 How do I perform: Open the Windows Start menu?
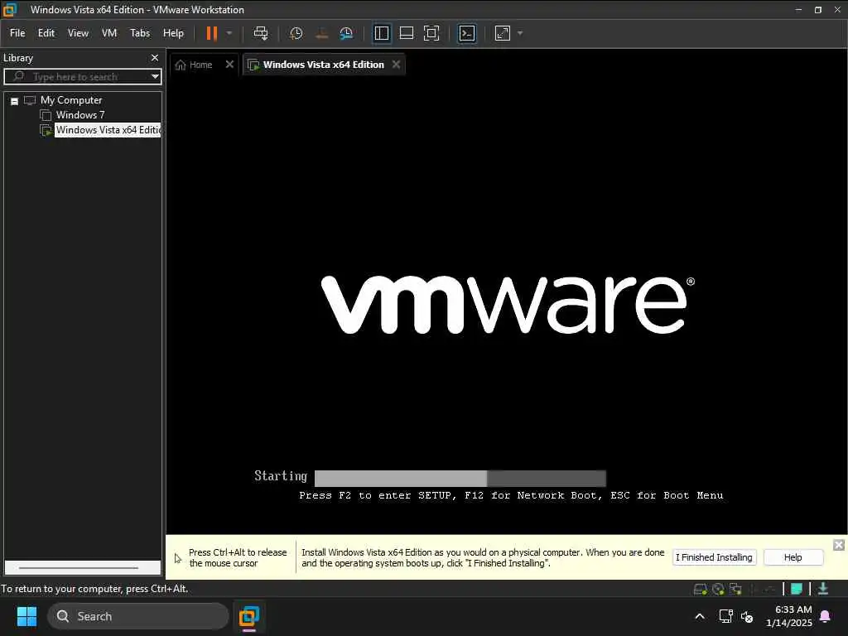[26, 616]
